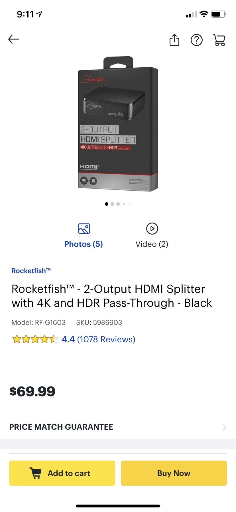Tap the Buy Now button
This screenshot has height=512, width=236.
coord(174,473)
